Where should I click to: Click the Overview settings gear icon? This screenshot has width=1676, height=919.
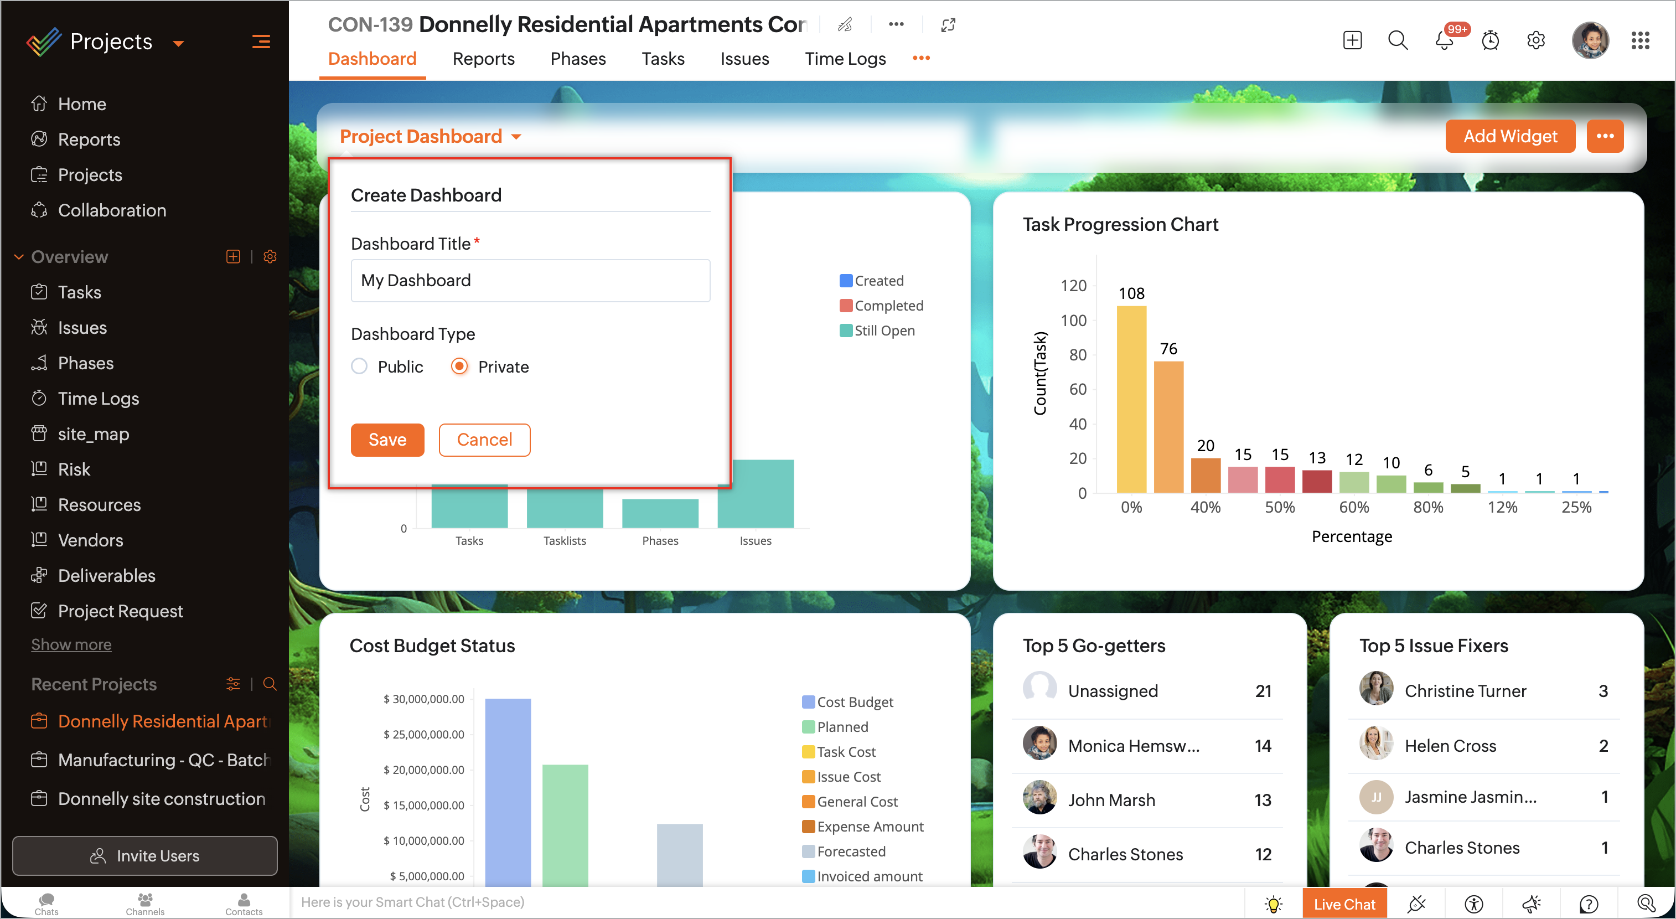click(270, 256)
